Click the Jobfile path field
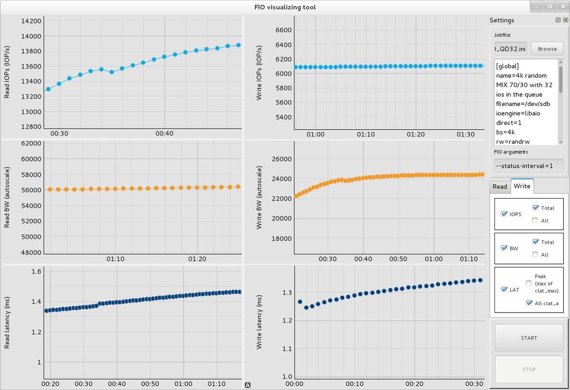 (511, 48)
